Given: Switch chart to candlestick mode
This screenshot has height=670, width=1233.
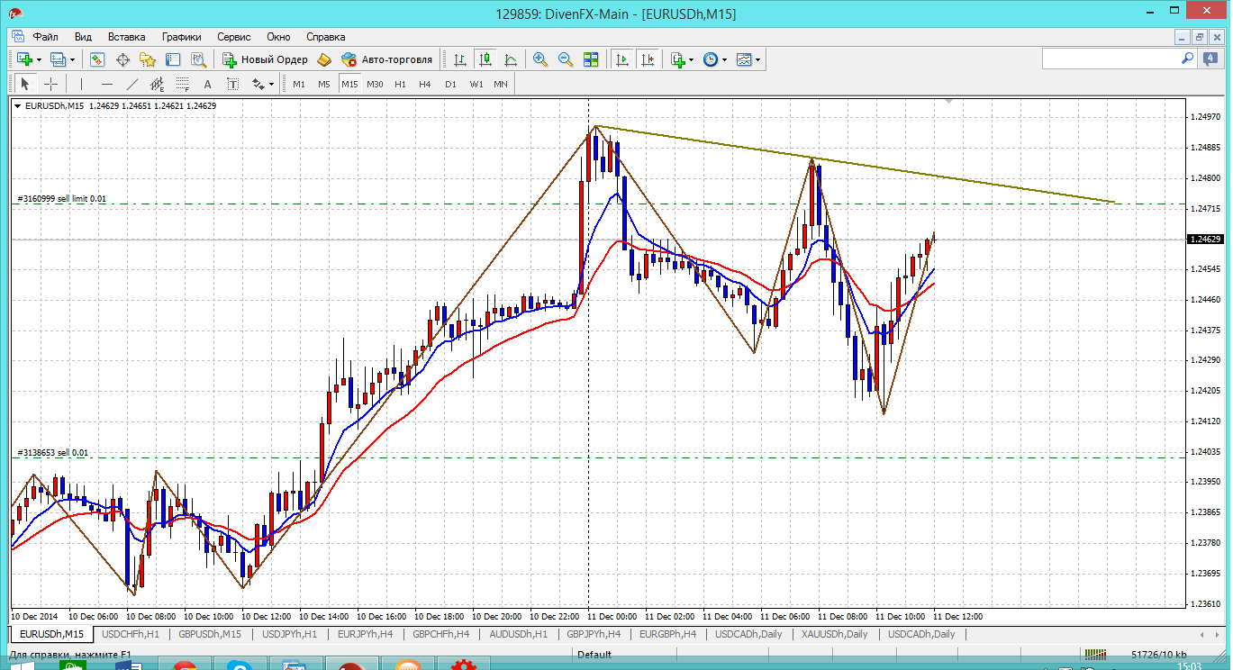Looking at the screenshot, I should pyautogui.click(x=485, y=59).
